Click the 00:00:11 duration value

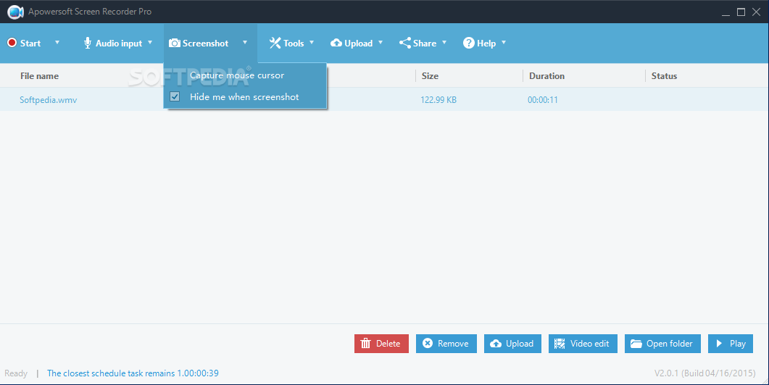[x=542, y=99]
